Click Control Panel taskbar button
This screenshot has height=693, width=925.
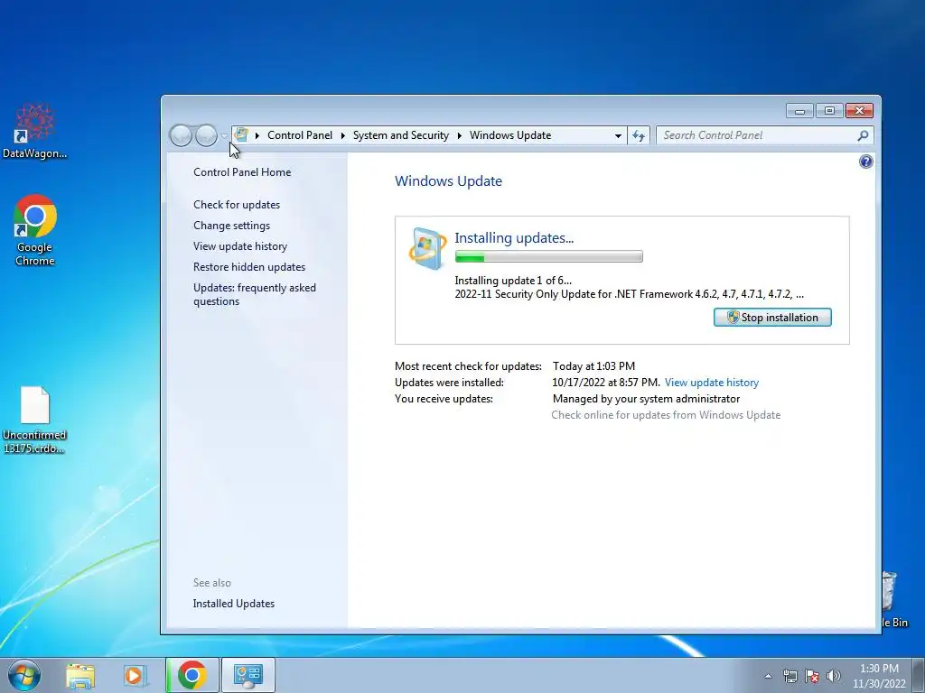pyautogui.click(x=248, y=675)
